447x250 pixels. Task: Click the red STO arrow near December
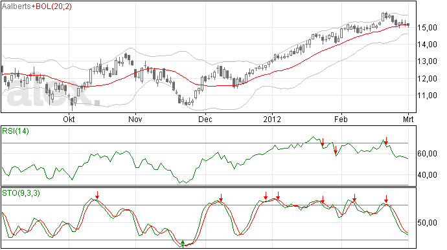221,198
